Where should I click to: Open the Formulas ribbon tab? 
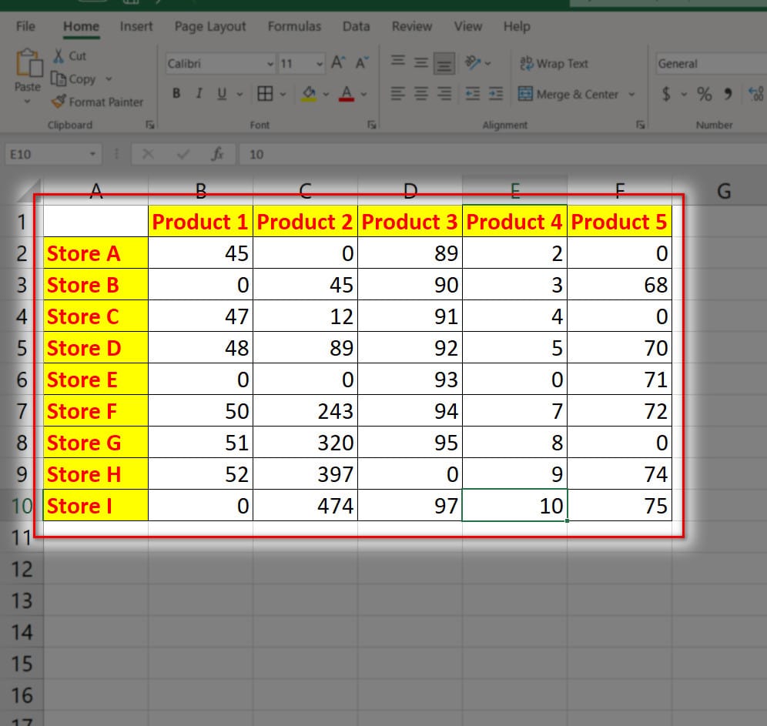pos(294,26)
